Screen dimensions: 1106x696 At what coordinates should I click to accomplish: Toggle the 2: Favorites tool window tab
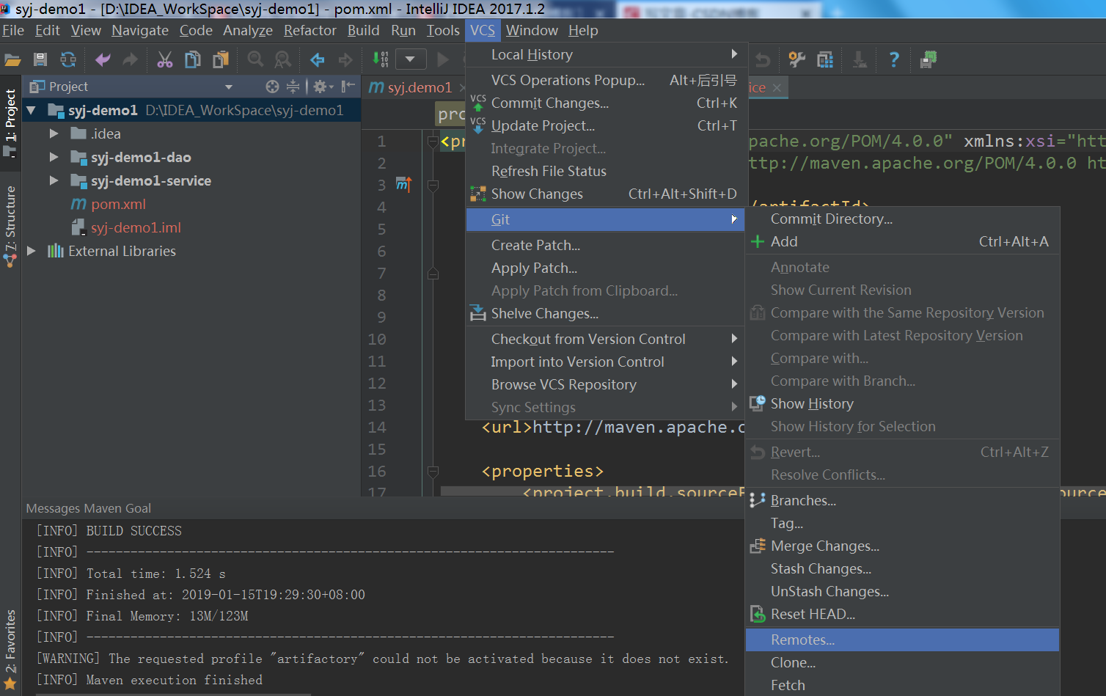coord(10,650)
